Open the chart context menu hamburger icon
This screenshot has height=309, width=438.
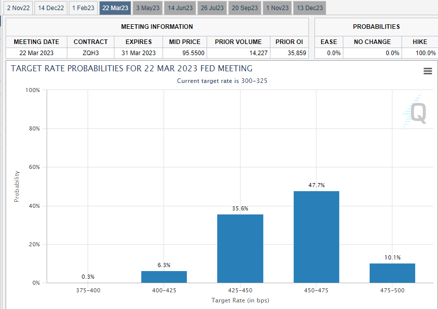click(x=427, y=71)
